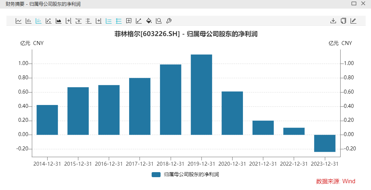Toggle the highlighted horizontal list lines option
The width and height of the screenshot is (371, 190).
(109, 21)
